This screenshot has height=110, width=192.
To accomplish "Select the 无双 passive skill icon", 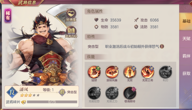I will (x=130, y=72).
